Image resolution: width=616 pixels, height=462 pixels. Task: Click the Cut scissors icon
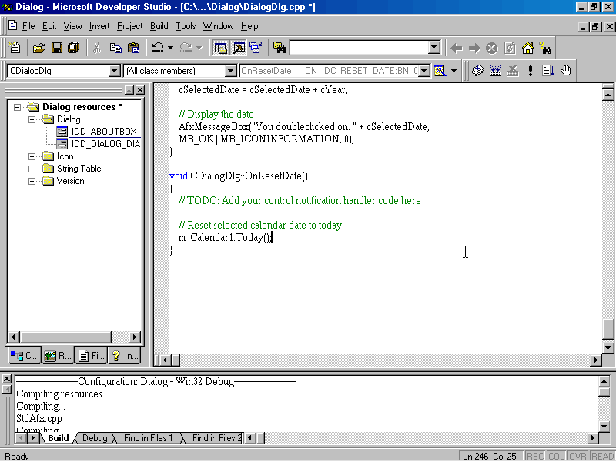point(97,48)
